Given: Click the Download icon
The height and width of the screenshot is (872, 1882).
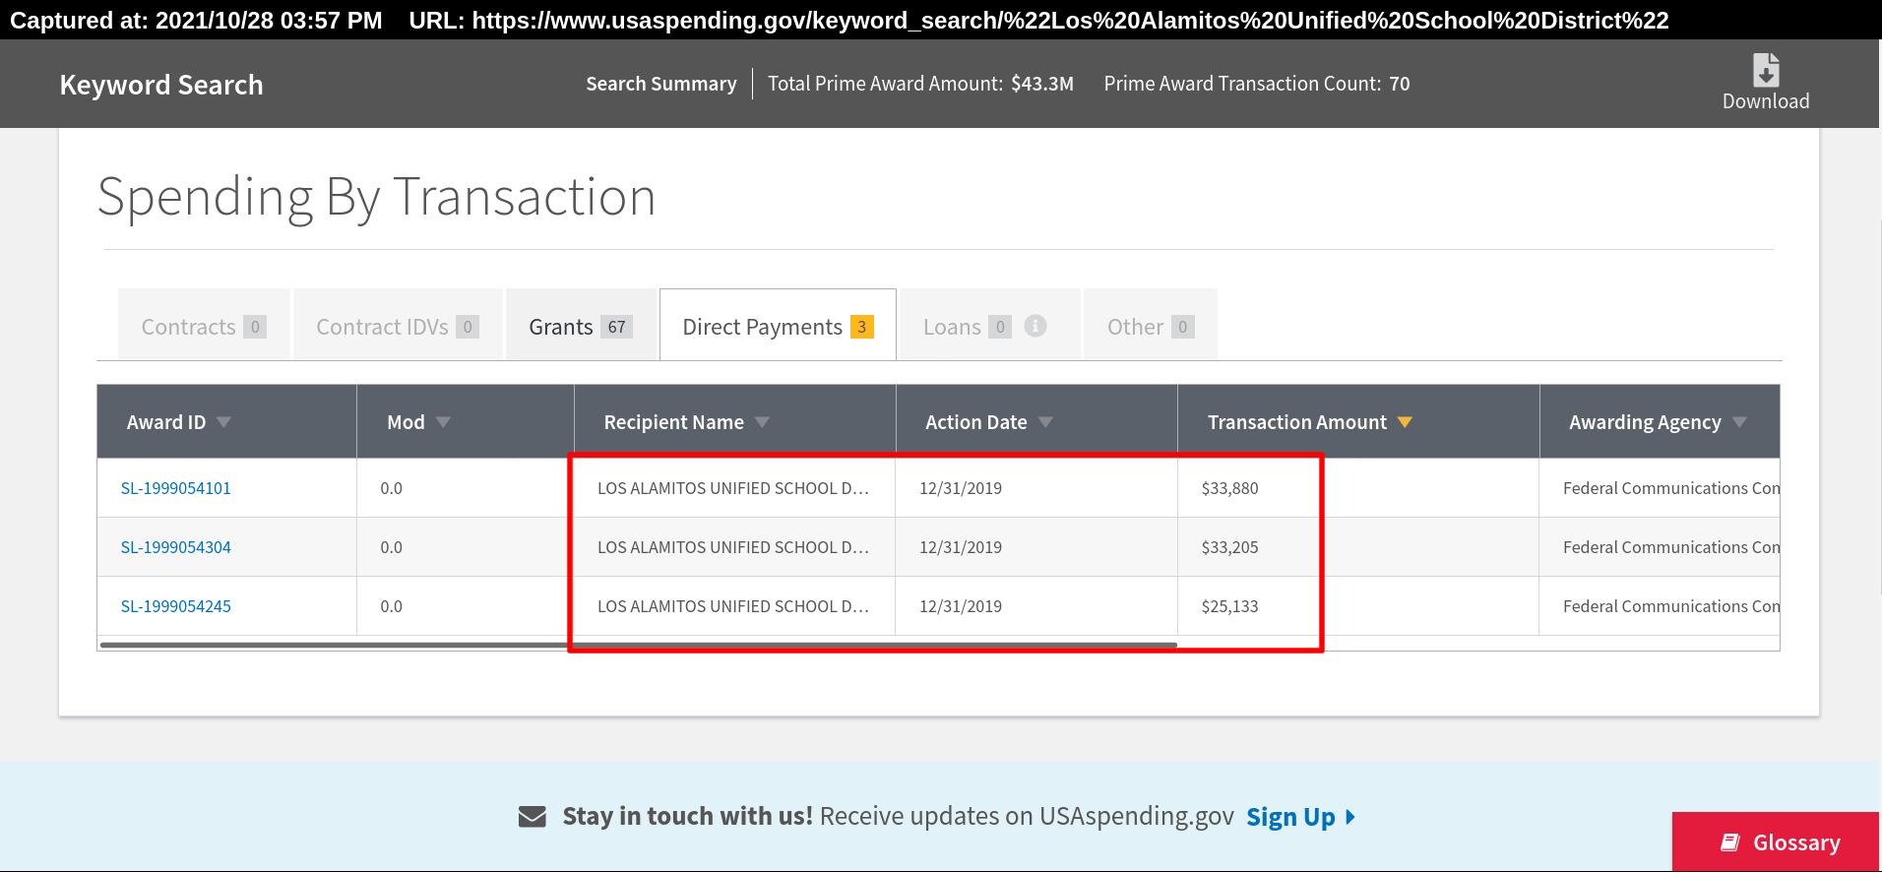Looking at the screenshot, I should tap(1766, 70).
